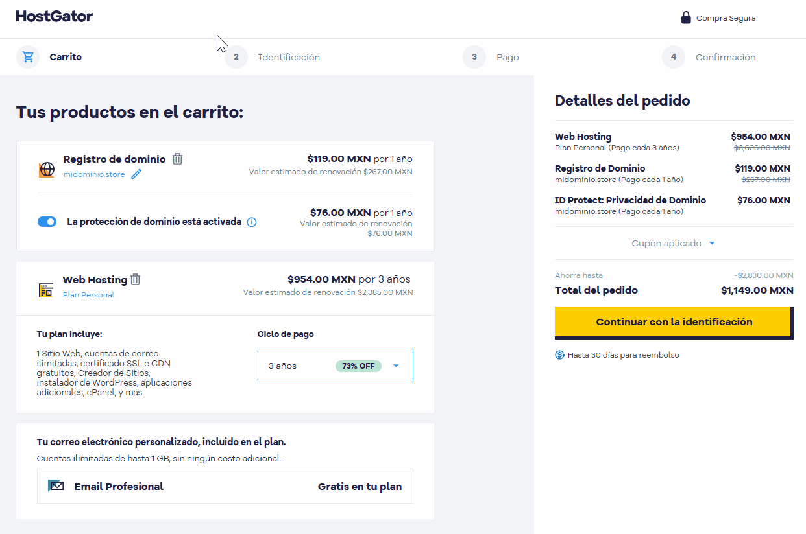Click Continuar con la identificación button
The height and width of the screenshot is (534, 806).
click(674, 322)
